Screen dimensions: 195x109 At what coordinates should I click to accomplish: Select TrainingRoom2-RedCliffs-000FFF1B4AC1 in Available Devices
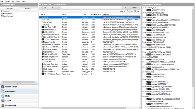coord(165,20)
